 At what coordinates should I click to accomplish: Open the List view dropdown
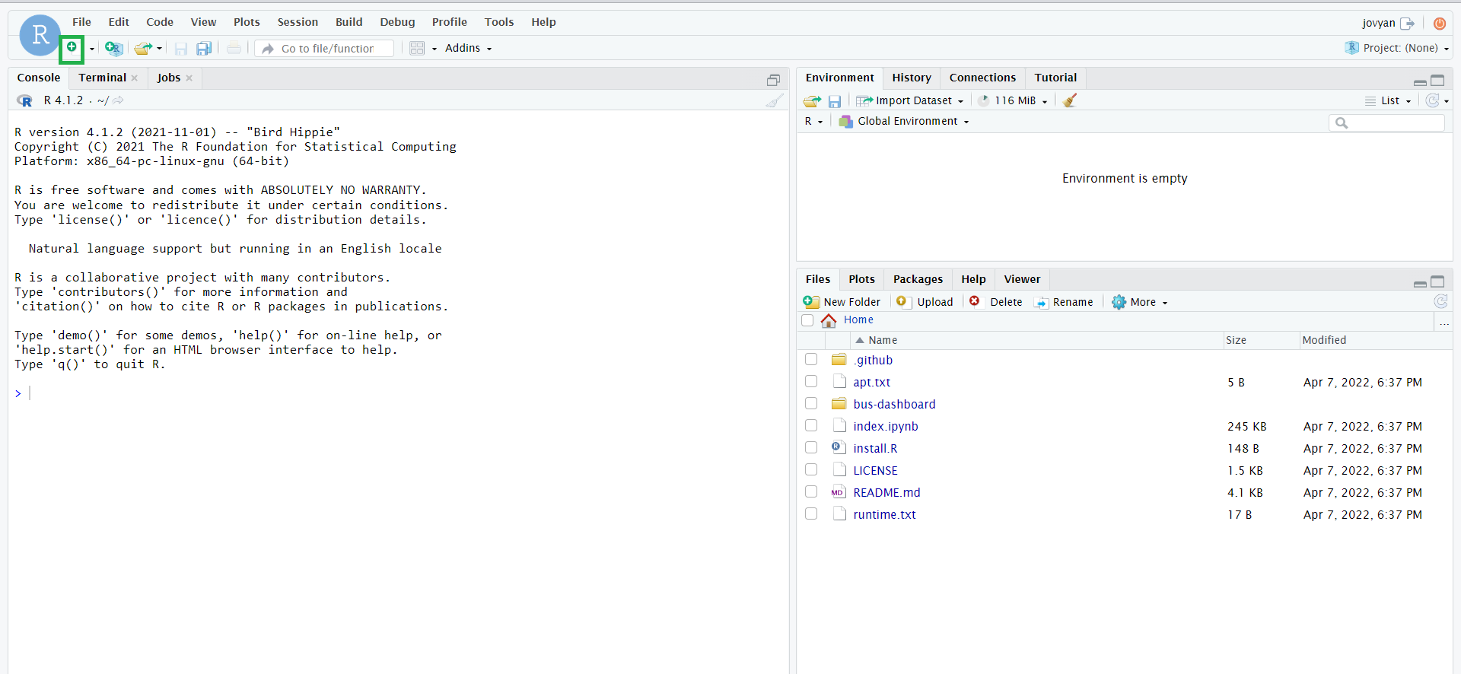pyautogui.click(x=1389, y=100)
